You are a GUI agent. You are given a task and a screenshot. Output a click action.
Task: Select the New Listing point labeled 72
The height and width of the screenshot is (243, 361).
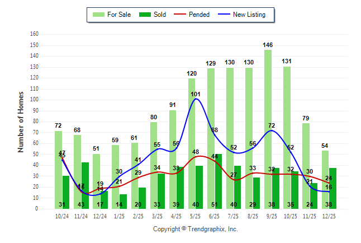point(272,130)
